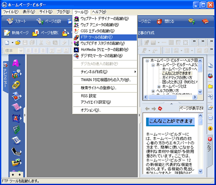Click the 新規ページ button
Viewport: 216px width, 185px height.
click(x=16, y=33)
